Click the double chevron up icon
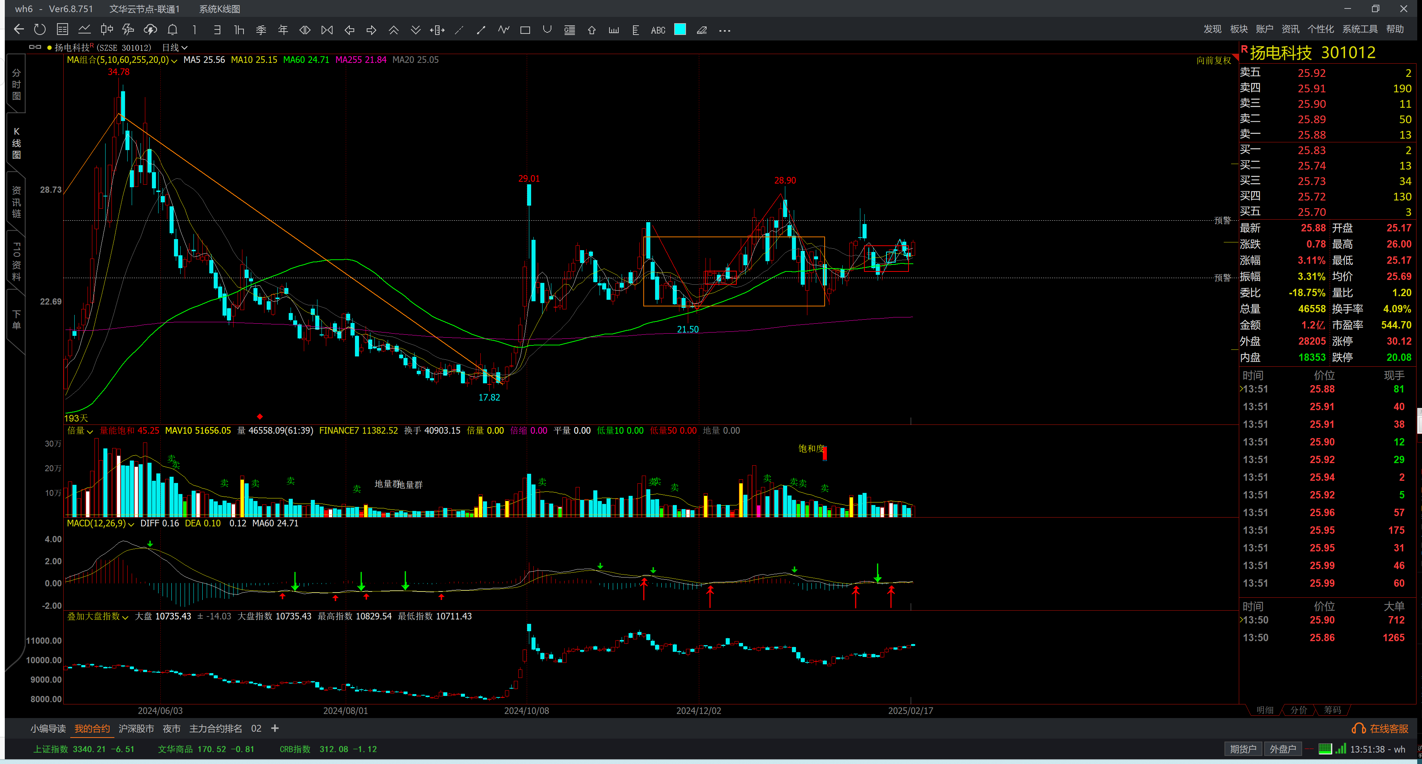 click(x=394, y=30)
